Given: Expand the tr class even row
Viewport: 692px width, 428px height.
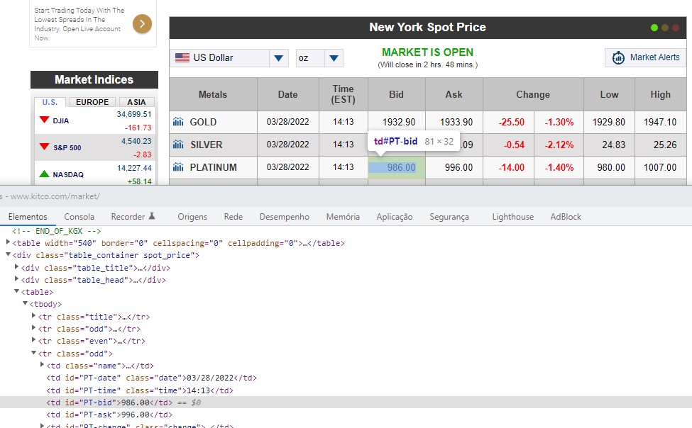Looking at the screenshot, I should tap(33, 341).
